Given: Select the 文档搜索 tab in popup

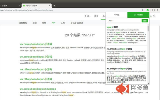Looking at the screenshot, I should point(138,15).
